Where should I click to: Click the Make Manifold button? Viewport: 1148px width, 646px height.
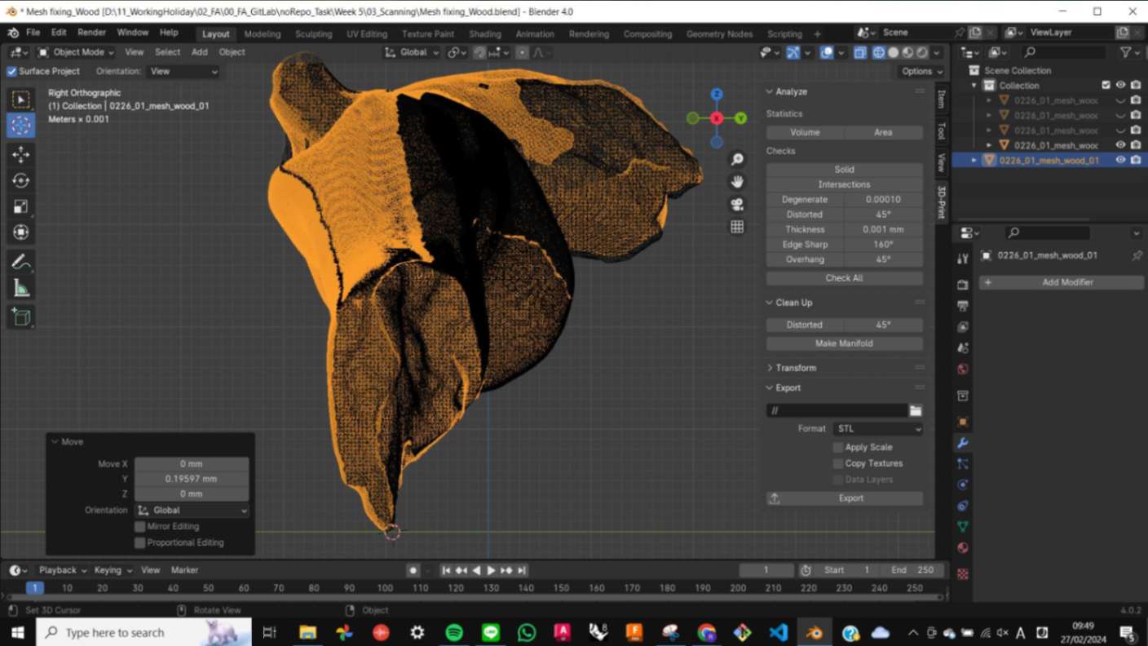(844, 343)
